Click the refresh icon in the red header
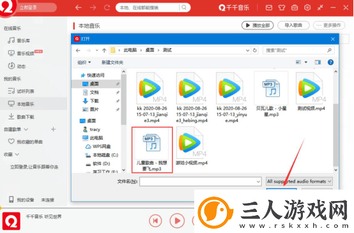The image size is (354, 233). pos(107,8)
